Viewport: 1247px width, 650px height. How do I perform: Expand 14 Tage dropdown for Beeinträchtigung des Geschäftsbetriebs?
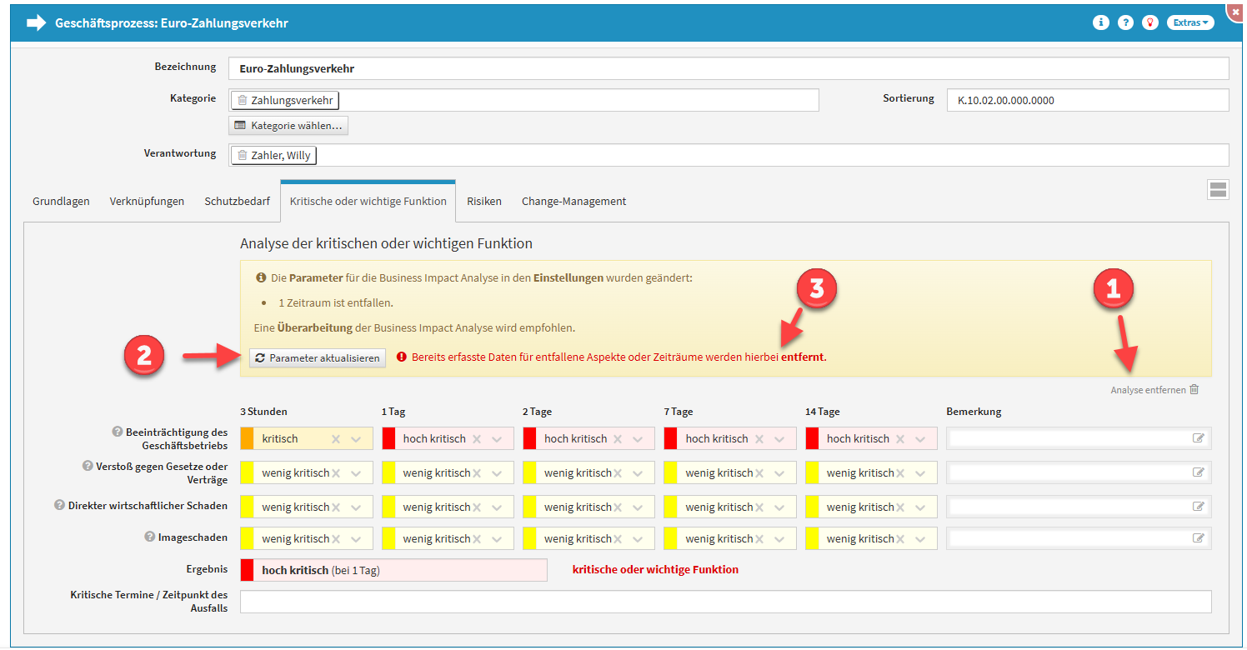920,439
